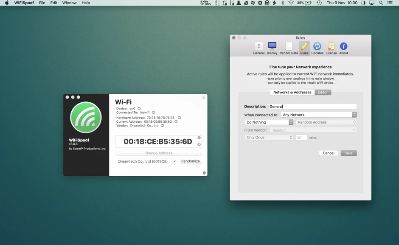Open the Display preferences pane

point(272,48)
